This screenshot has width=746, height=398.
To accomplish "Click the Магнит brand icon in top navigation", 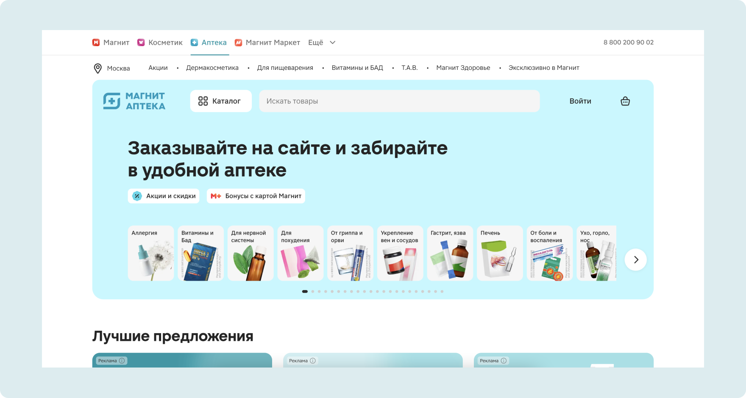I will [x=96, y=42].
